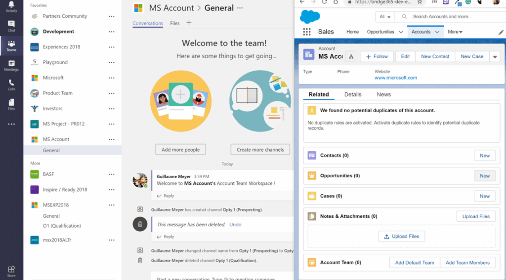Switch to the Files tab in channel
The image size is (506, 280).
point(174,23)
